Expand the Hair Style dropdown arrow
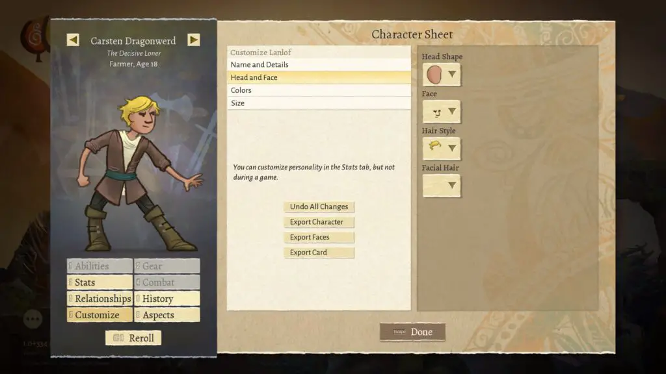Image resolution: width=666 pixels, height=374 pixels. click(453, 149)
